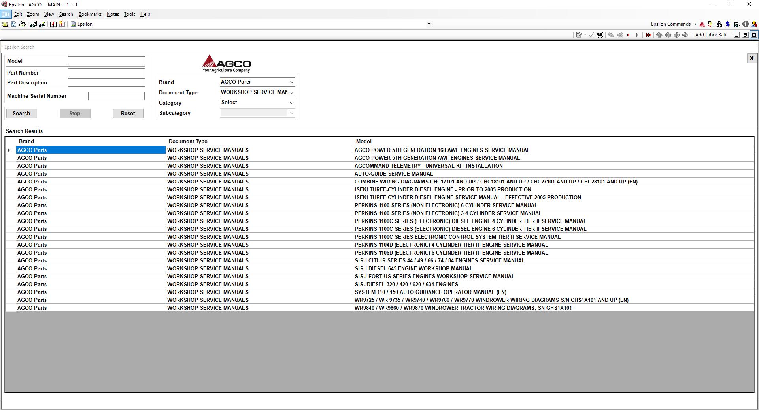Click the add-bookmark book icon with sparkle
Viewport: 759px width, 410px height.
click(62, 24)
